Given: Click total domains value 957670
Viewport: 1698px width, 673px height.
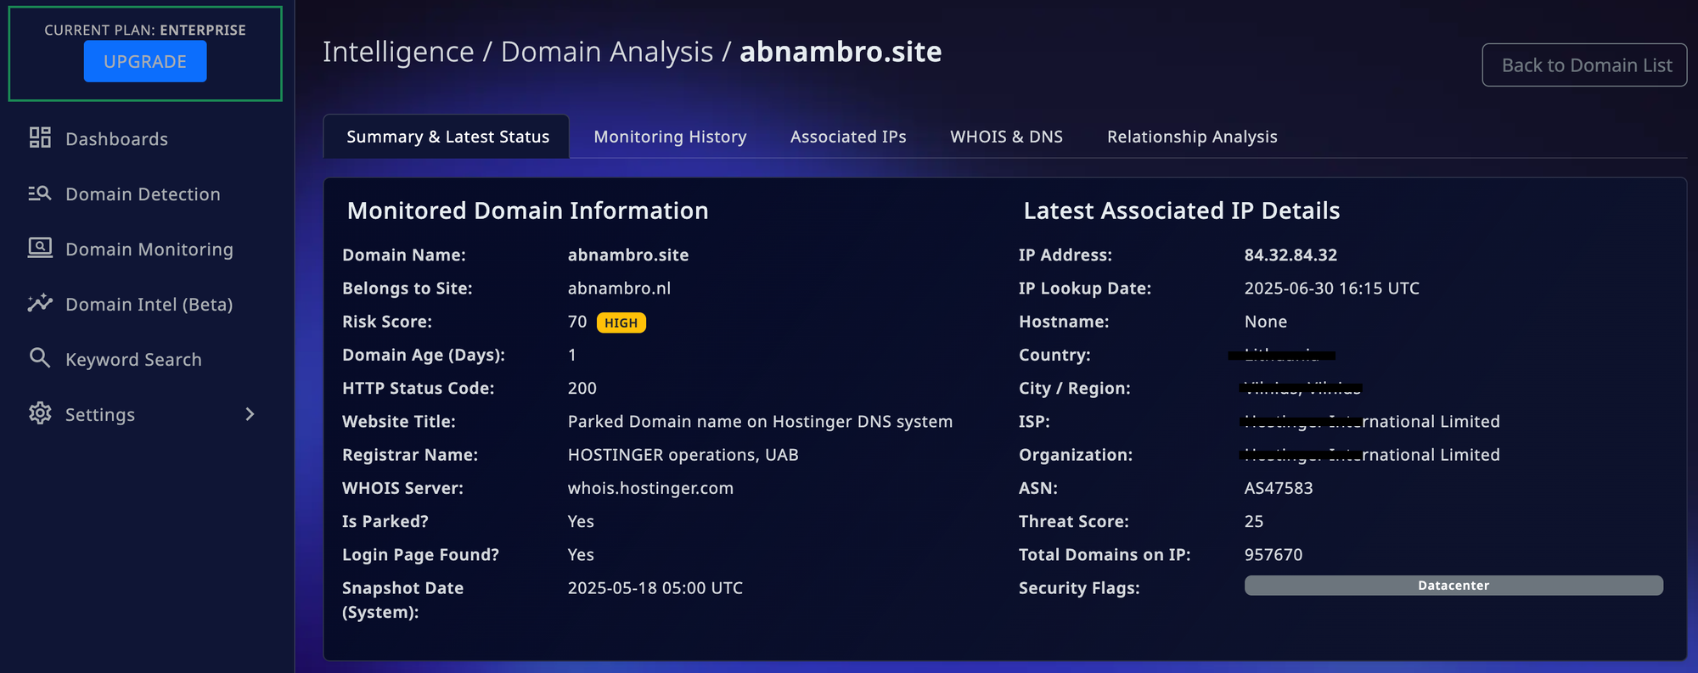Looking at the screenshot, I should point(1273,555).
